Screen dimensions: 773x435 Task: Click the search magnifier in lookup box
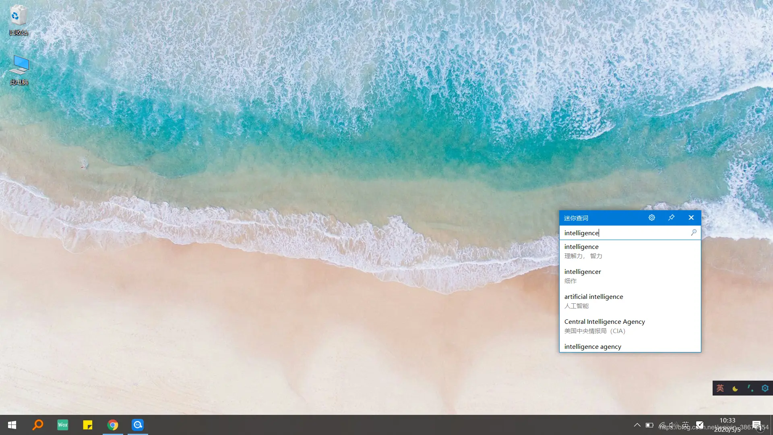click(x=694, y=232)
